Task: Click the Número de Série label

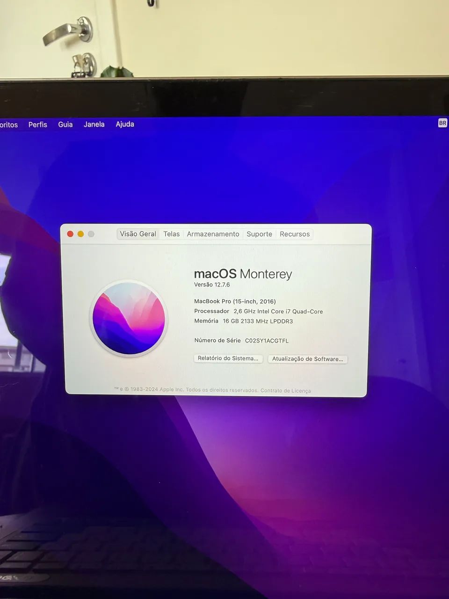Action: pos(217,340)
